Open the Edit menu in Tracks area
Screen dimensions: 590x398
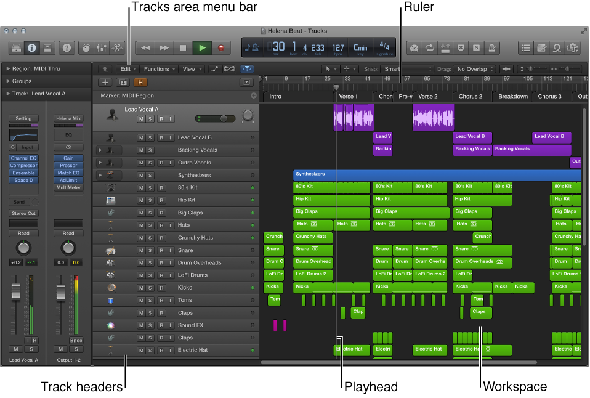click(128, 69)
